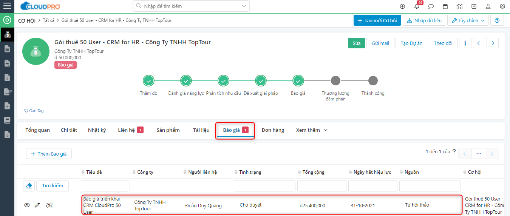Click the dollar invoice sidebar icon
Viewport: 510px width, 216px height.
pyautogui.click(x=7, y=77)
